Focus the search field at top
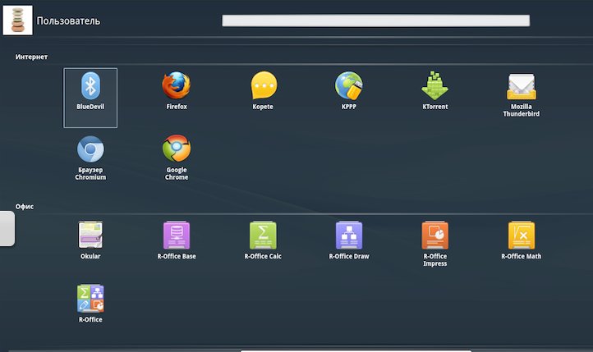593x352 pixels. pyautogui.click(x=375, y=21)
